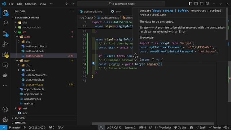Screen dimensions: 231x130
Task: Go back with the left arrow
Action: click(x=67, y=4)
